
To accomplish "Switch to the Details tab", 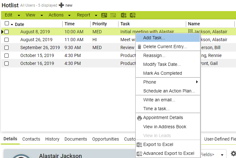I will 10,139.
